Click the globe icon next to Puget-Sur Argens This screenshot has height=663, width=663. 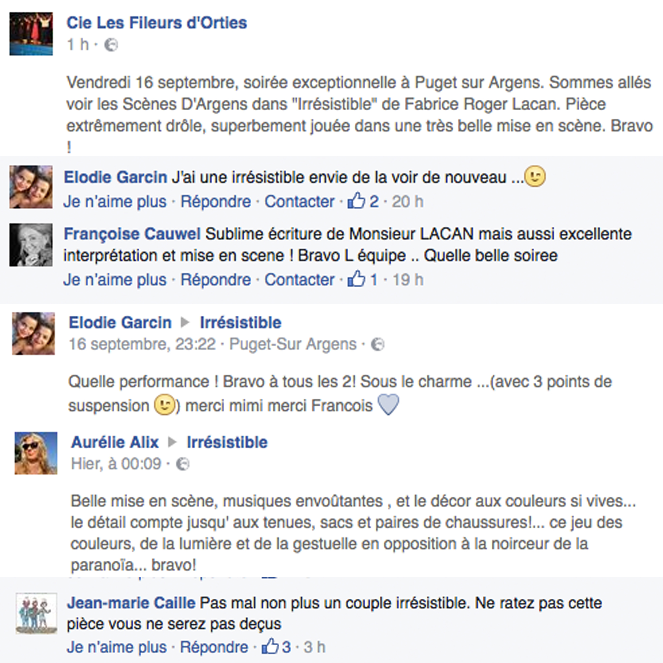377,344
